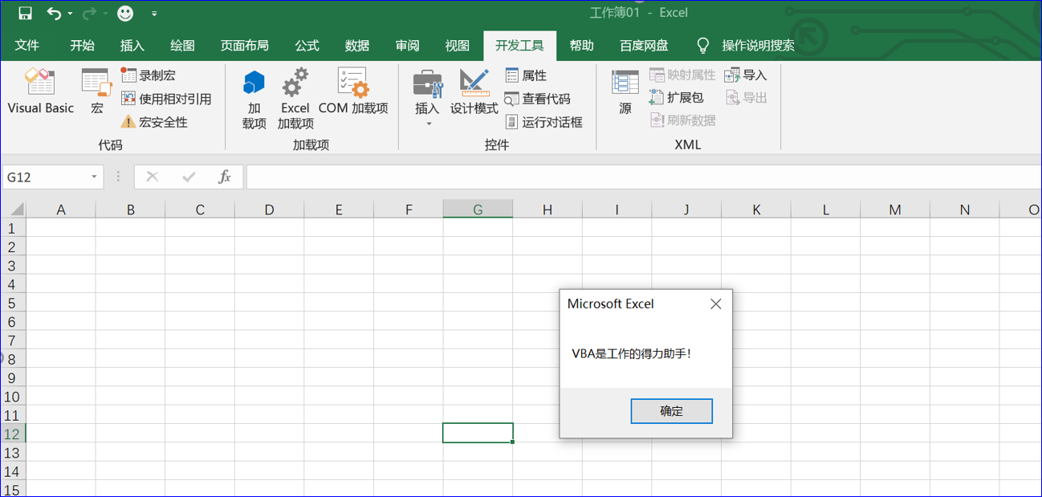Close the Microsoft Excel message dialog

(715, 303)
